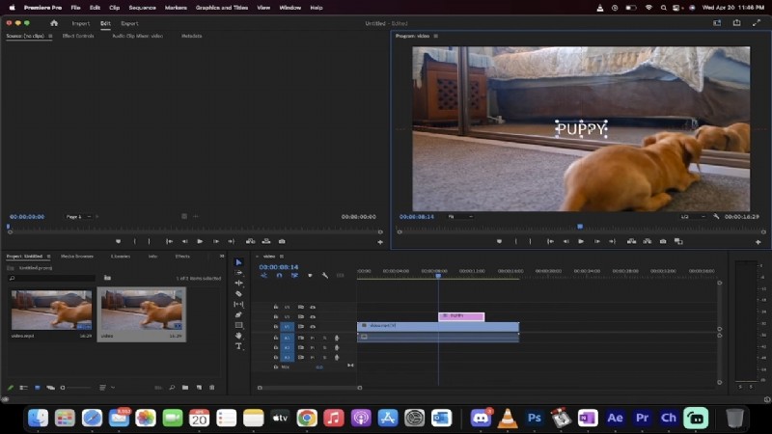Open the Sequence menu
Viewport: 772px width, 434px height.
pyautogui.click(x=142, y=8)
